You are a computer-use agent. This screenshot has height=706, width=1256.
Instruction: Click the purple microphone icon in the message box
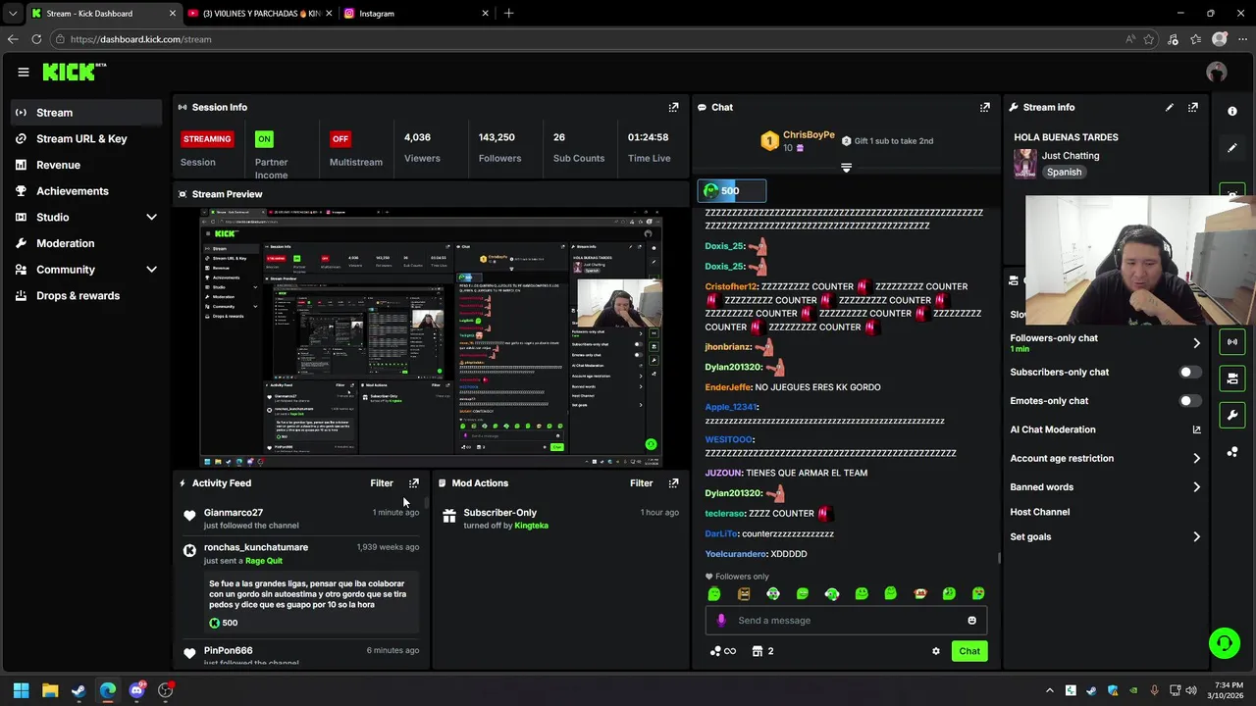coord(721,620)
